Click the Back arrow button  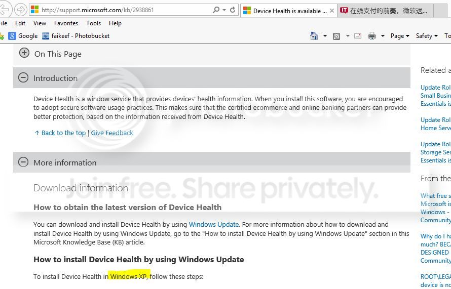[5, 10]
